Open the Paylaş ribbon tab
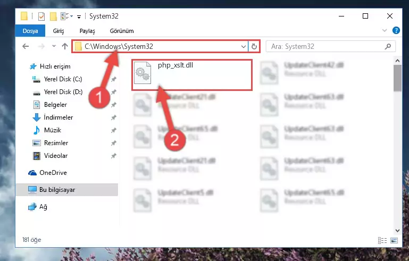This screenshot has height=261, width=409. [x=87, y=31]
